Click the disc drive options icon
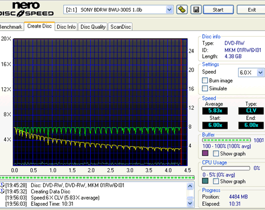This screenshot has height=210, width=265. [182, 10]
